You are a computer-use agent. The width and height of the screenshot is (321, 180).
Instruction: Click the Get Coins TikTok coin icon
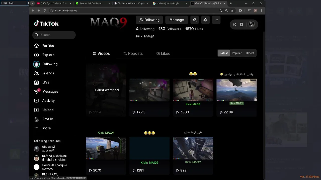pos(235,24)
